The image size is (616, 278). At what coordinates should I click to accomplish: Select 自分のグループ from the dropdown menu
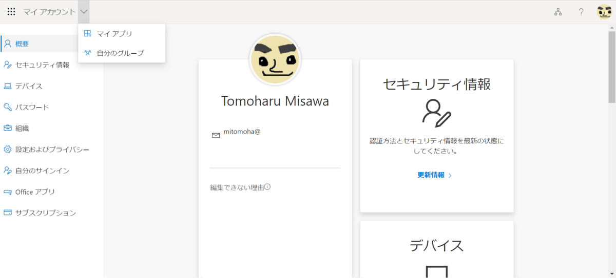click(x=122, y=53)
